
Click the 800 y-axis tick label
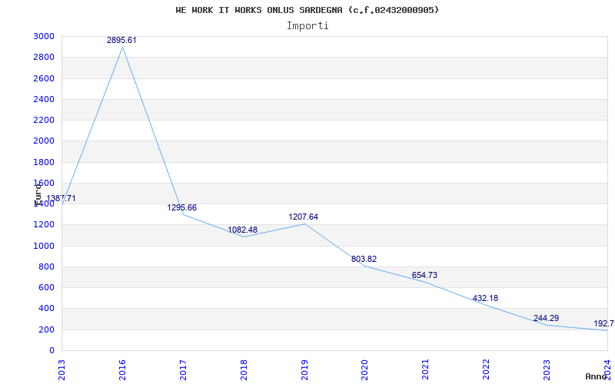click(46, 266)
